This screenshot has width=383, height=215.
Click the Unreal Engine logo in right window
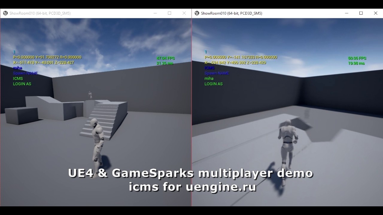pyautogui.click(x=197, y=13)
